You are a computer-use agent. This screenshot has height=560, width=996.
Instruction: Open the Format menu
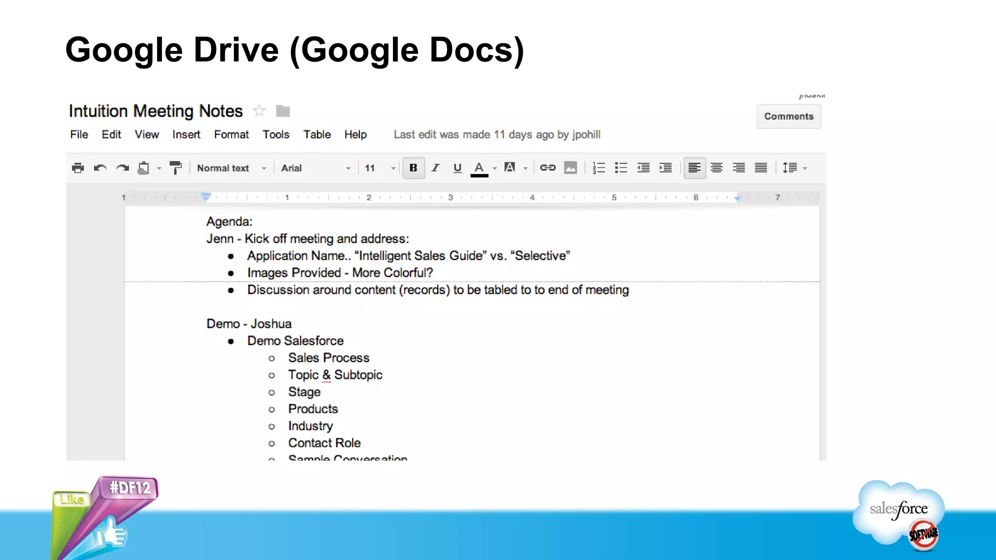(231, 135)
